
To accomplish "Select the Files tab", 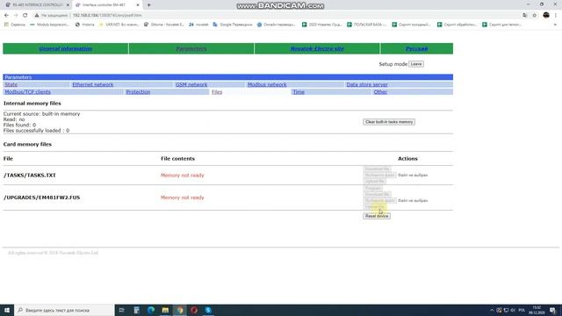I will (x=217, y=92).
